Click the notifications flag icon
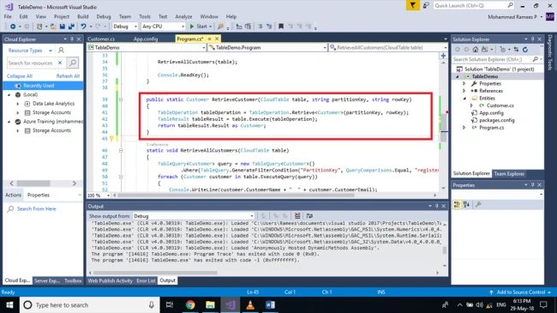 point(412,5)
